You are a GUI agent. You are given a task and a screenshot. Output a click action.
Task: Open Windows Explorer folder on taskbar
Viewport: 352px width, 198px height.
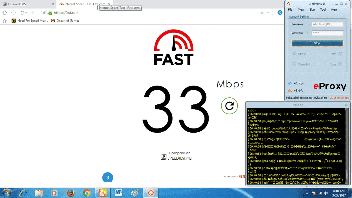point(39,193)
